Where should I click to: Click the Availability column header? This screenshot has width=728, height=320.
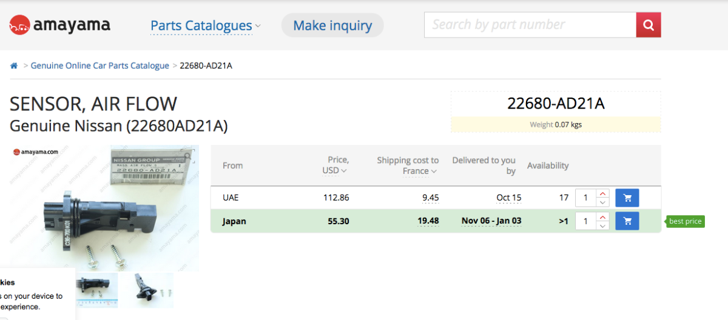pos(548,165)
